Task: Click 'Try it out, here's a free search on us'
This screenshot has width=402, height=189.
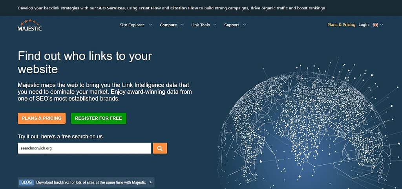Action: (60, 137)
